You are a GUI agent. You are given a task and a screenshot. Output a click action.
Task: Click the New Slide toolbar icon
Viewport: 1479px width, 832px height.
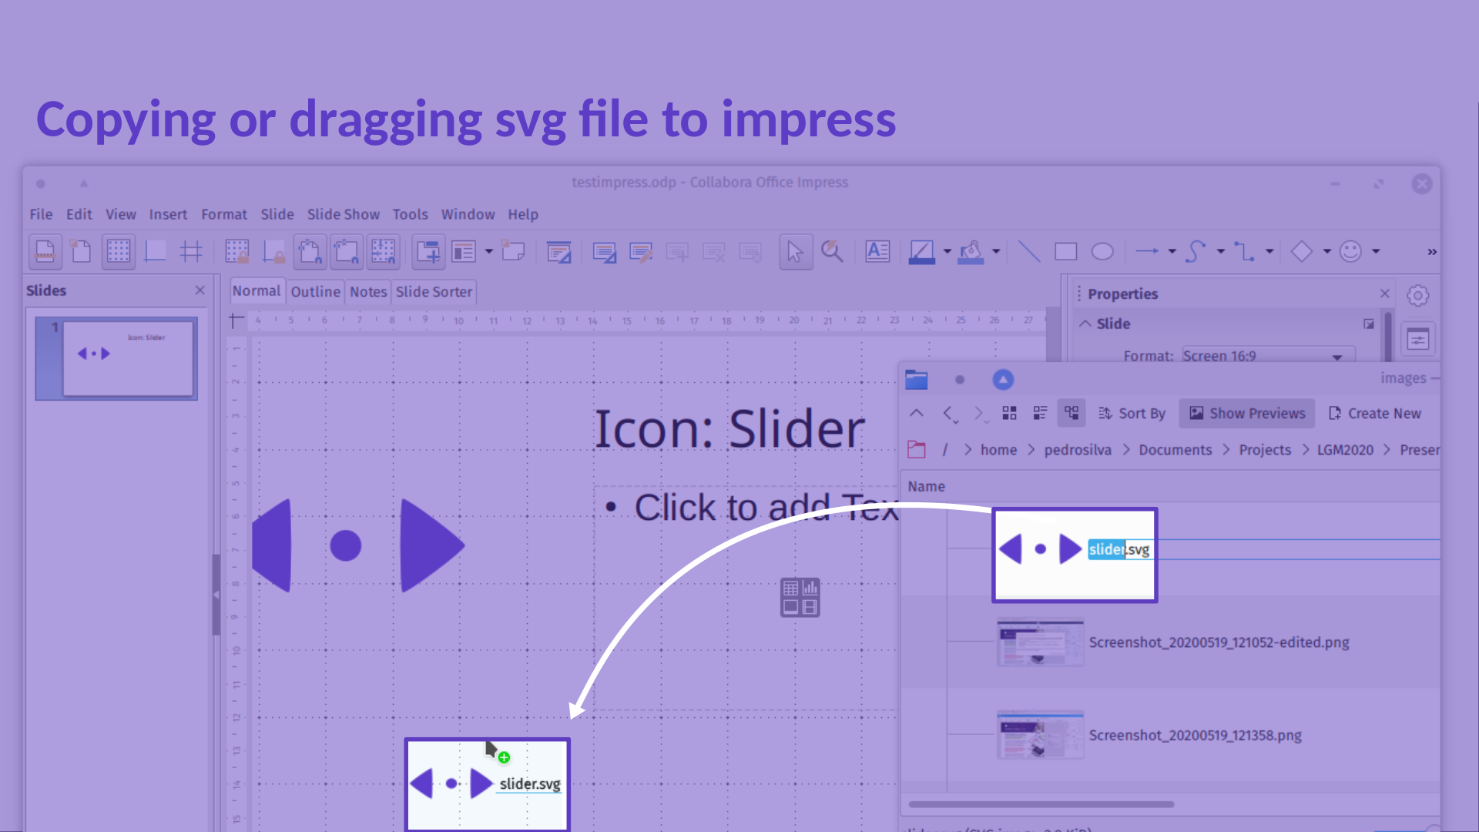tap(428, 252)
